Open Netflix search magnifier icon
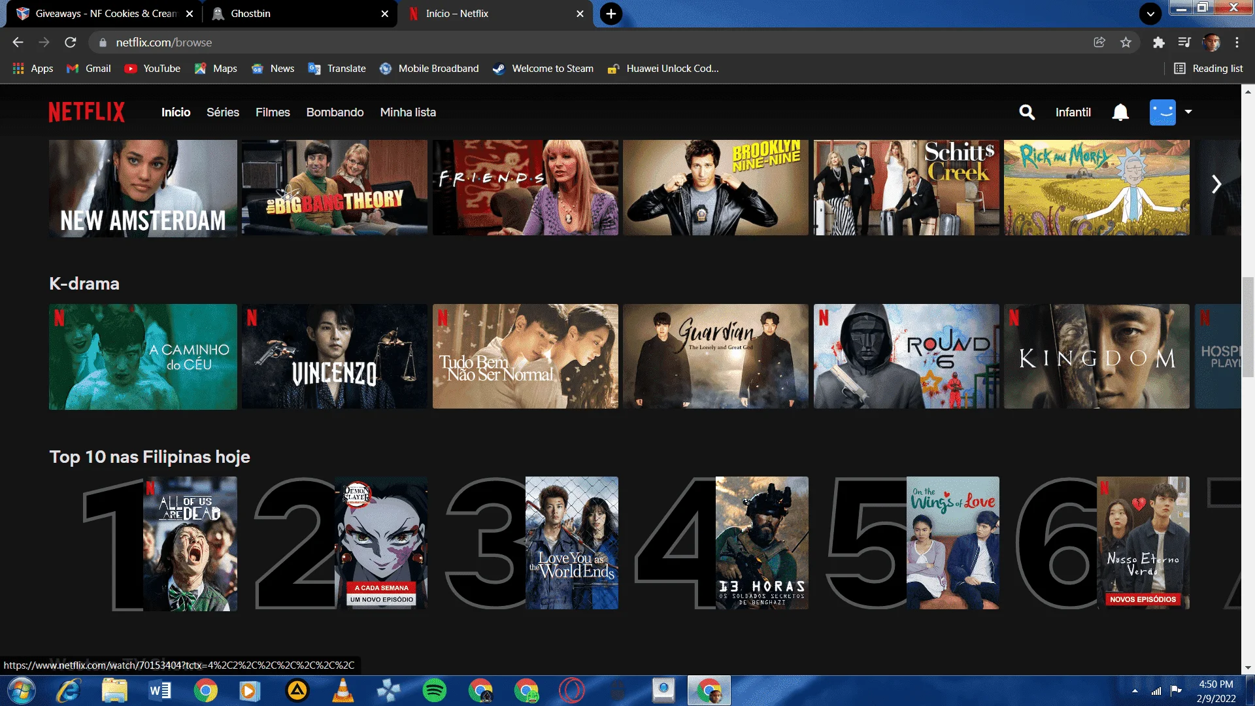1255x706 pixels. 1027,112
